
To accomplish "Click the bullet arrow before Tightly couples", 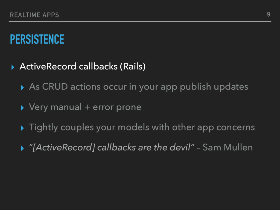I will 22,128.
